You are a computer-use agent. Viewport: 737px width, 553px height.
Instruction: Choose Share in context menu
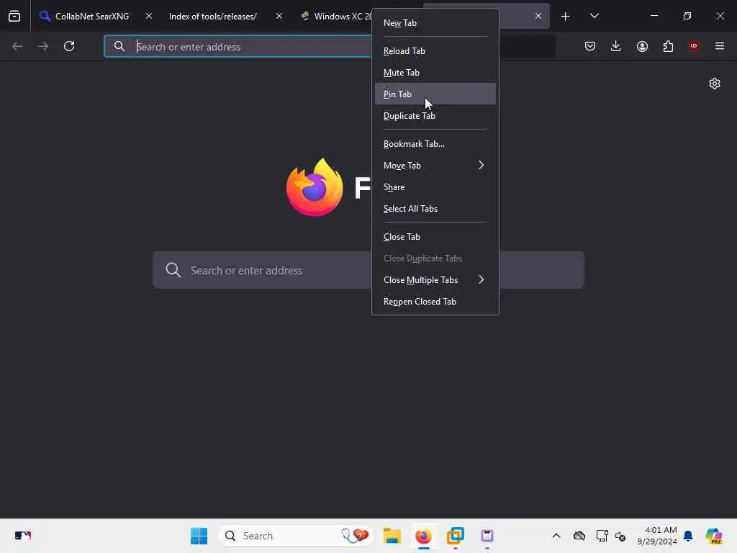(x=435, y=187)
